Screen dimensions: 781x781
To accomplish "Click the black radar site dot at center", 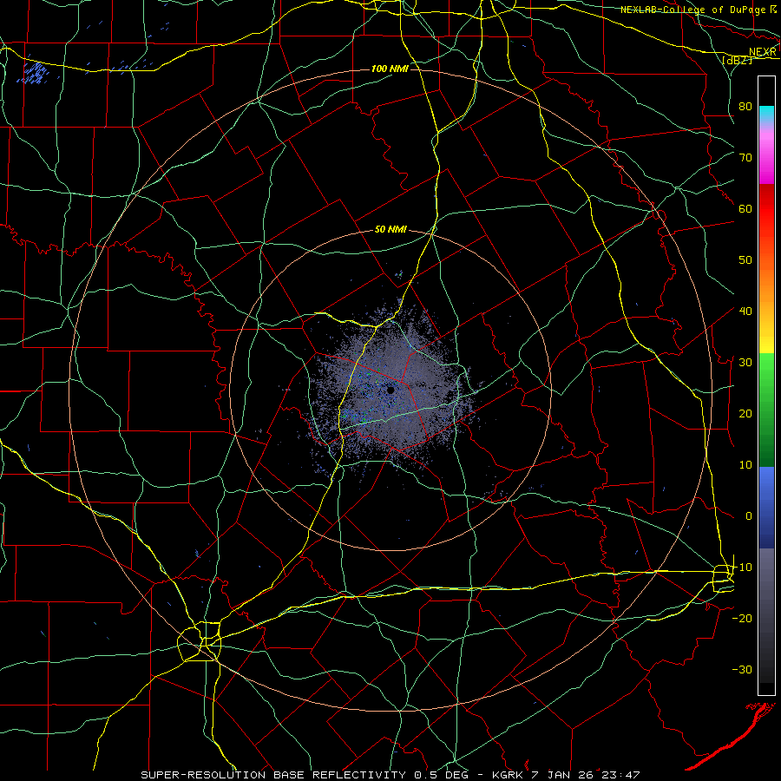I will (390, 390).
